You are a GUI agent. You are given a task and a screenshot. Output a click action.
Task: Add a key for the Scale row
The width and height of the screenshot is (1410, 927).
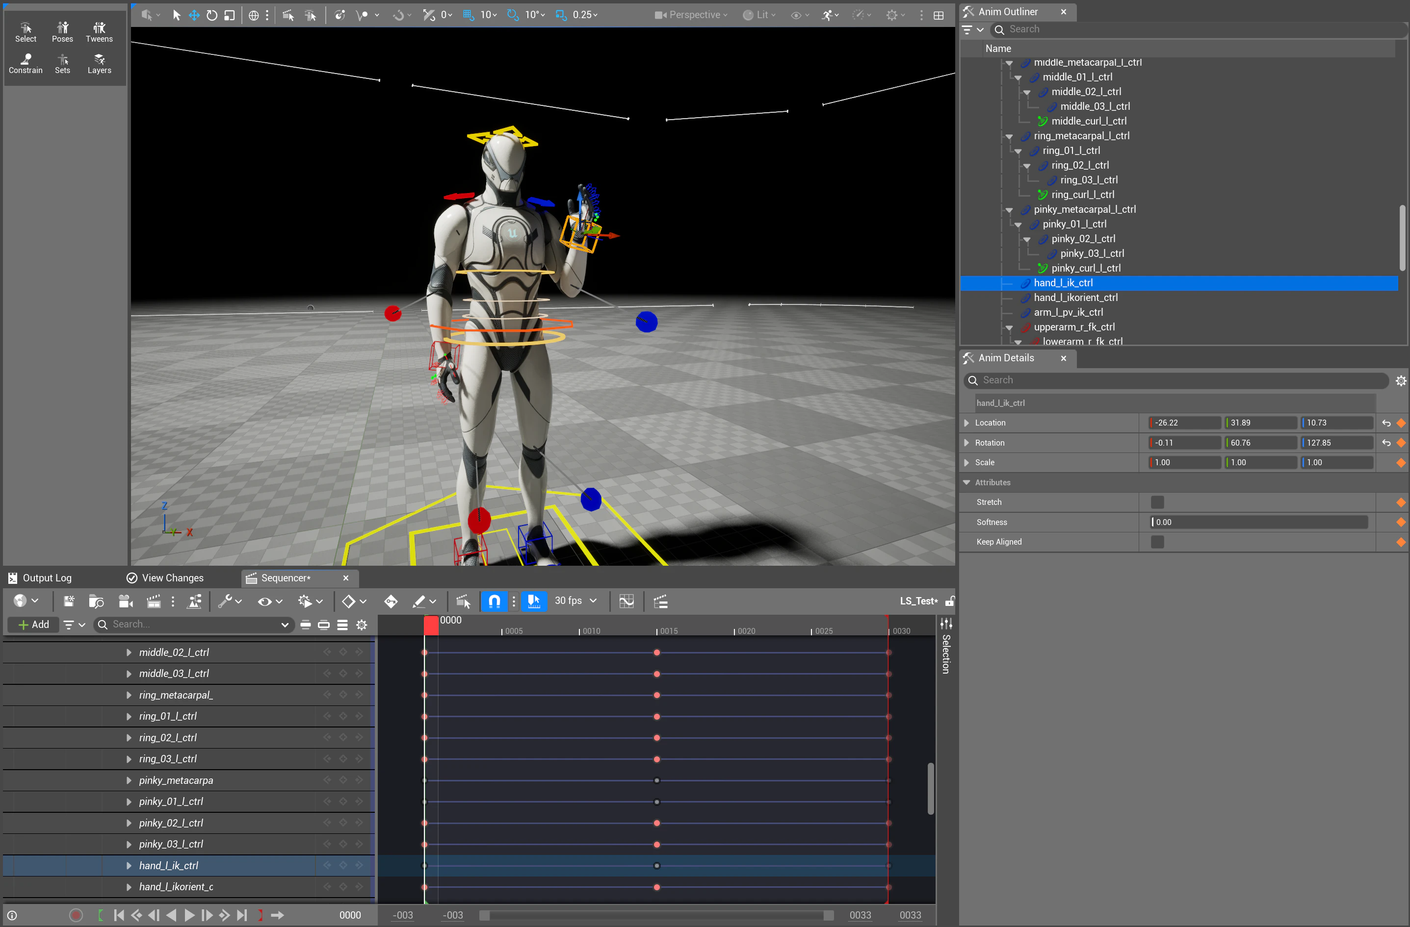click(1401, 463)
